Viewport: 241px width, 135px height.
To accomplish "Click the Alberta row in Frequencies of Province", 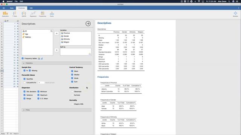I will (121, 89).
